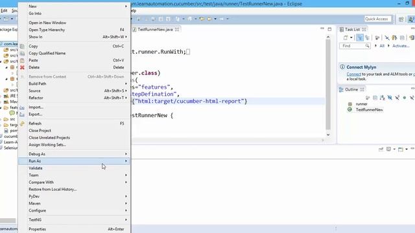This screenshot has height=233, width=415.
Task: Expand the Source submenu
Action: pyautogui.click(x=74, y=91)
